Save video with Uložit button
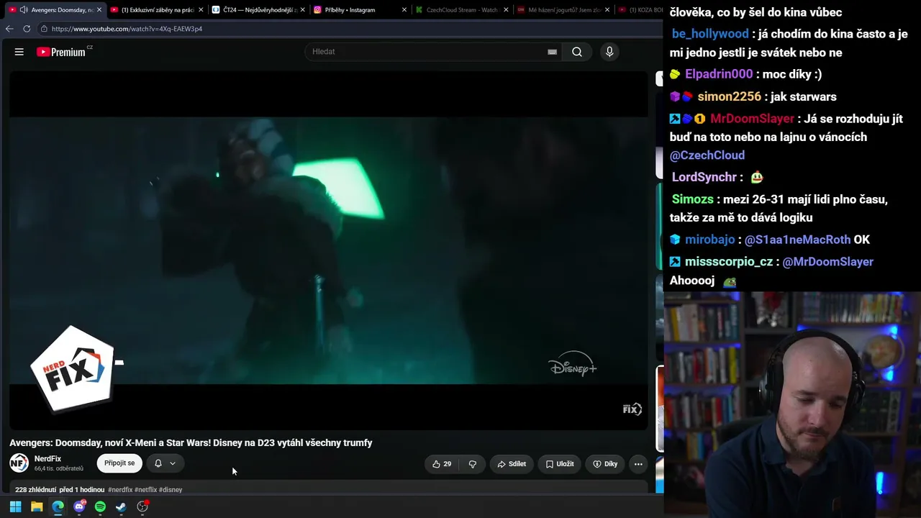 pyautogui.click(x=560, y=464)
